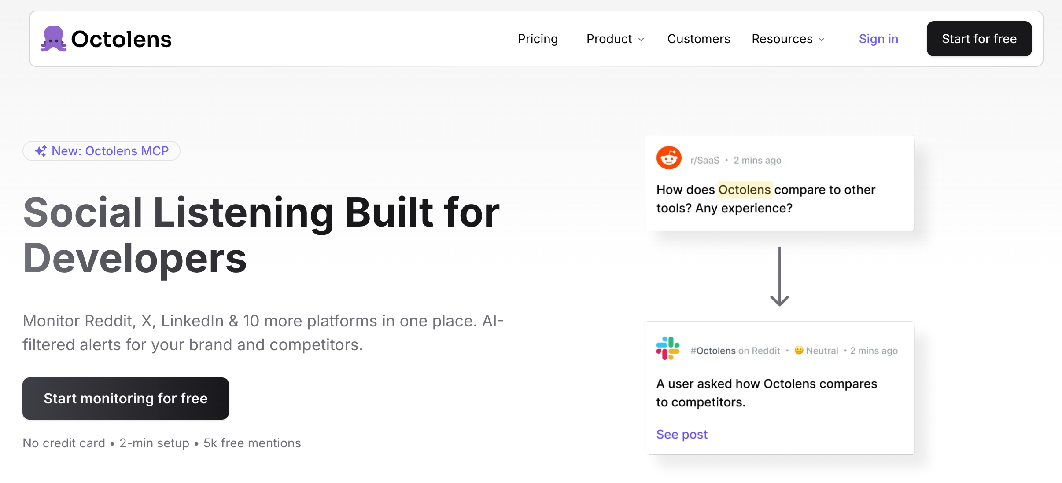This screenshot has width=1062, height=483.
Task: Click the Sign in link
Action: (878, 39)
